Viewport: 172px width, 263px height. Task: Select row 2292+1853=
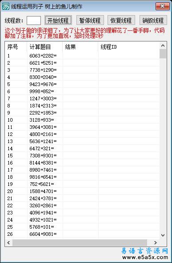pos(82,113)
